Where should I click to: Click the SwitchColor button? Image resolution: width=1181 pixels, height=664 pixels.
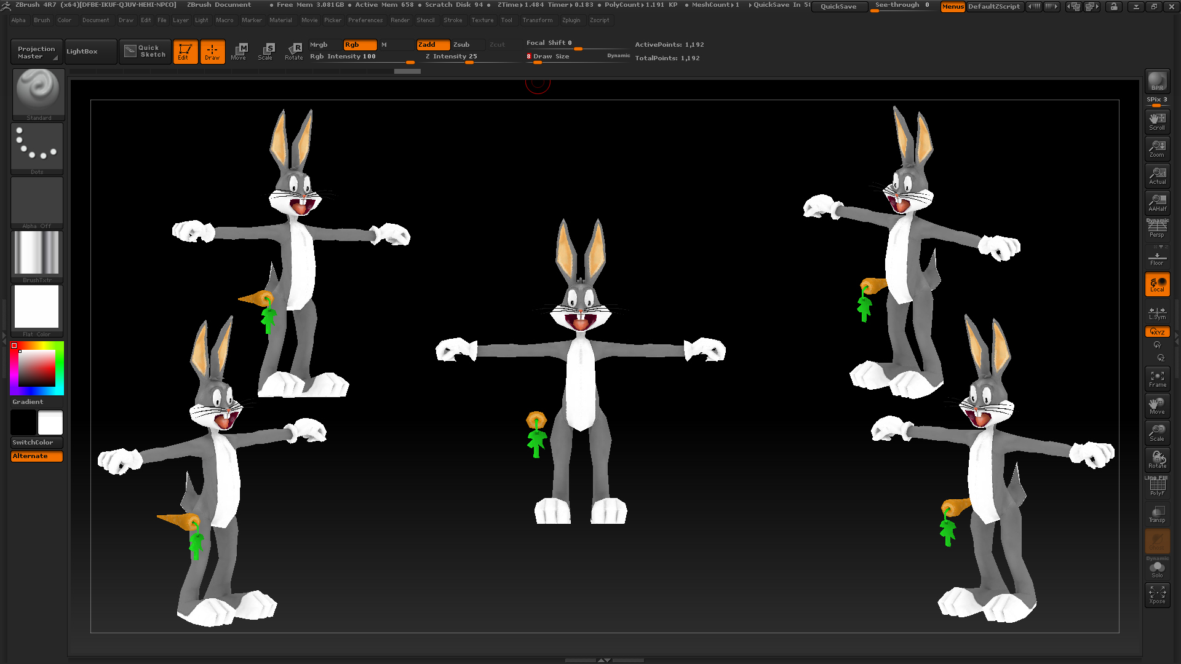pos(37,443)
